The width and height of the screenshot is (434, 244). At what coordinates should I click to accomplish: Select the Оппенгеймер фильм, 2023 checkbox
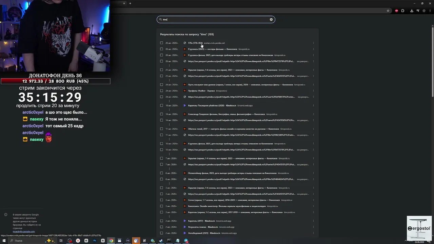tap(162, 173)
